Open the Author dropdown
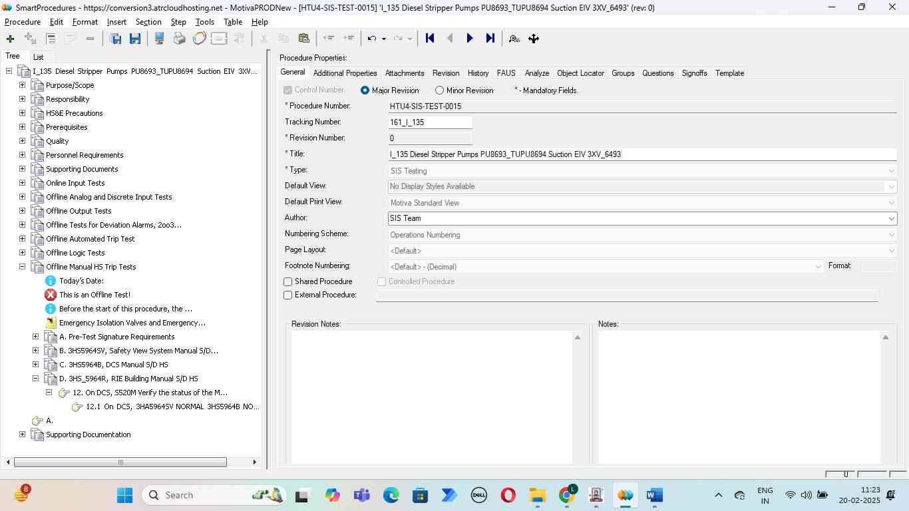This screenshot has height=511, width=909. 891,219
